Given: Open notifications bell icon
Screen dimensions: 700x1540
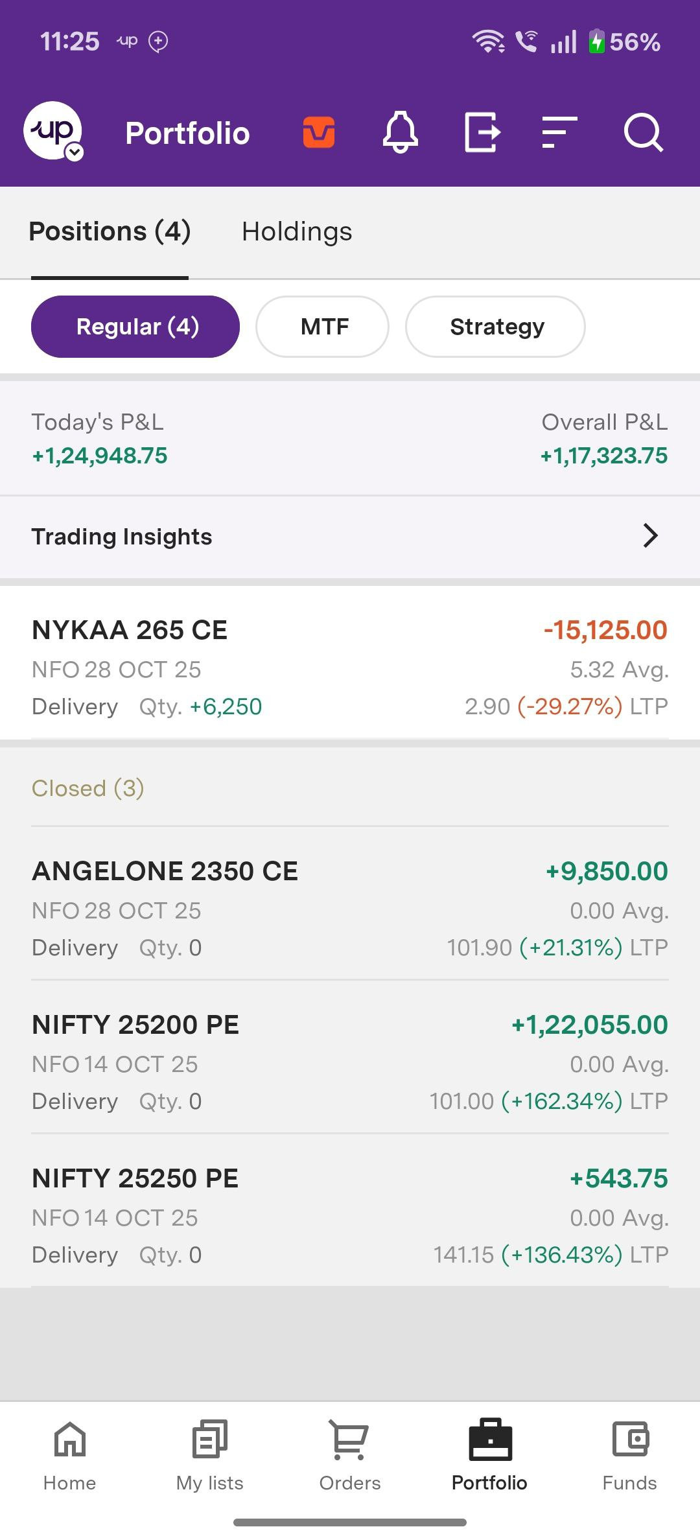Looking at the screenshot, I should pyautogui.click(x=401, y=132).
